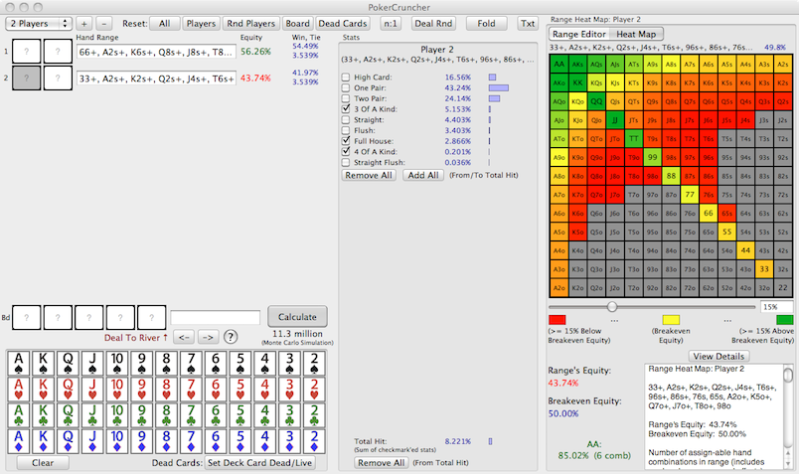799x474 pixels.
Task: Click the Fold button
Action: [486, 24]
